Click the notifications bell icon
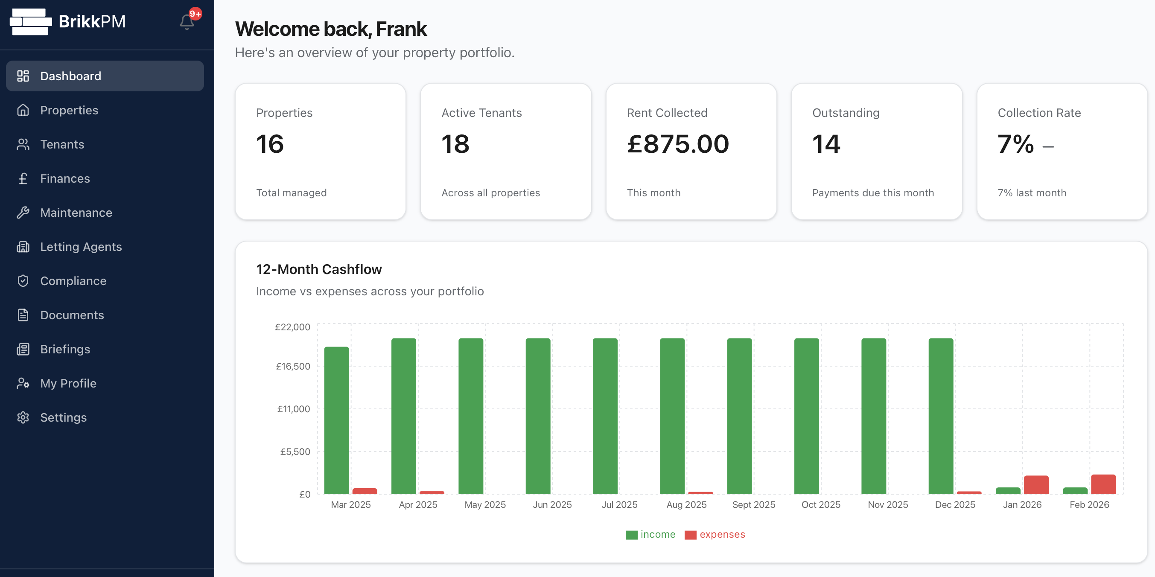Image resolution: width=1155 pixels, height=577 pixels. point(187,21)
